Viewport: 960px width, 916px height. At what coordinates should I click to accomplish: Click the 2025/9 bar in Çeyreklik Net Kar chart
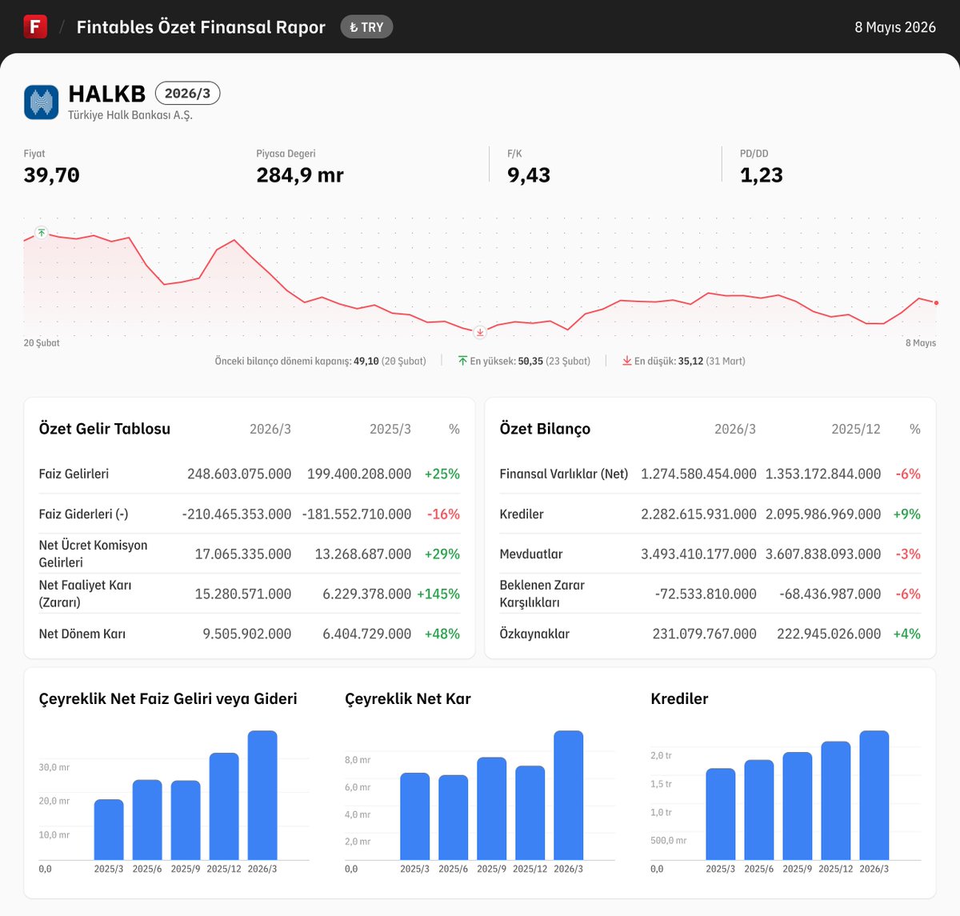click(492, 809)
